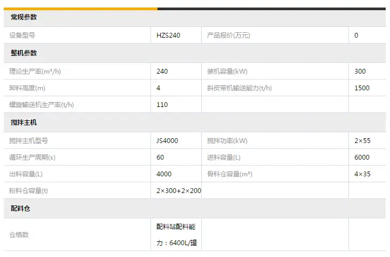Viewport: 390px width, 257px height.
Task: Click the 搅拌主机 section header
Action: [24, 123]
